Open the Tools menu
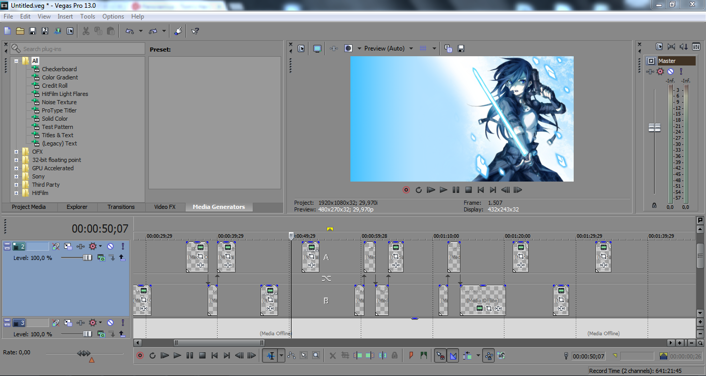Screen dimensions: 706x376 click(x=87, y=17)
